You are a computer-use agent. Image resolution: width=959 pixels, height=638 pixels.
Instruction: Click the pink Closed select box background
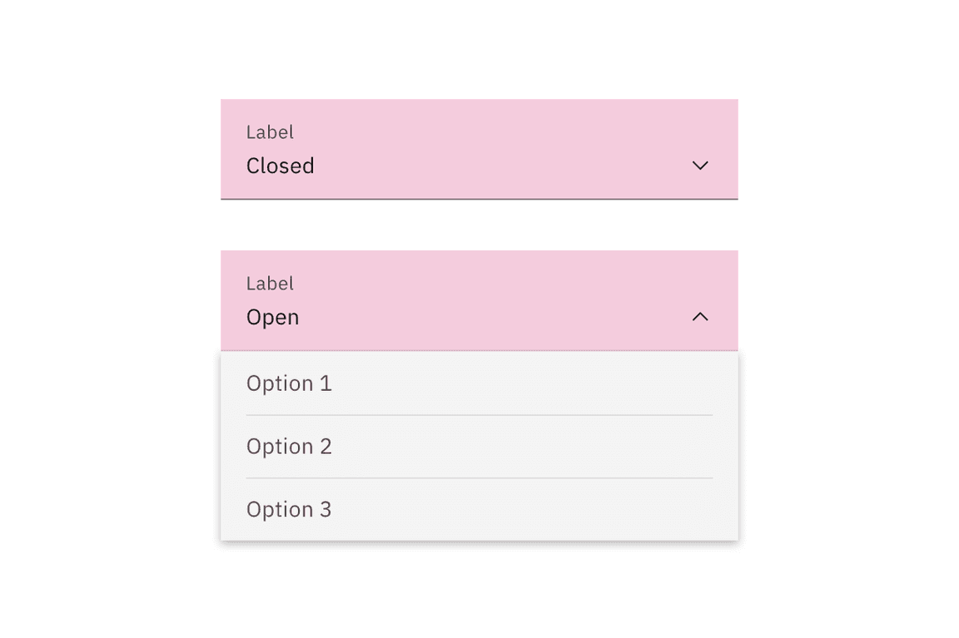click(x=499, y=150)
